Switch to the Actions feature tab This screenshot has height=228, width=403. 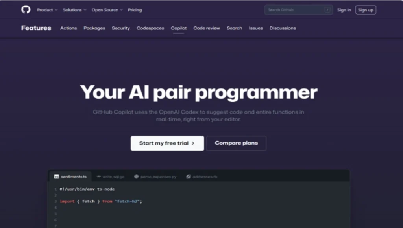[68, 28]
